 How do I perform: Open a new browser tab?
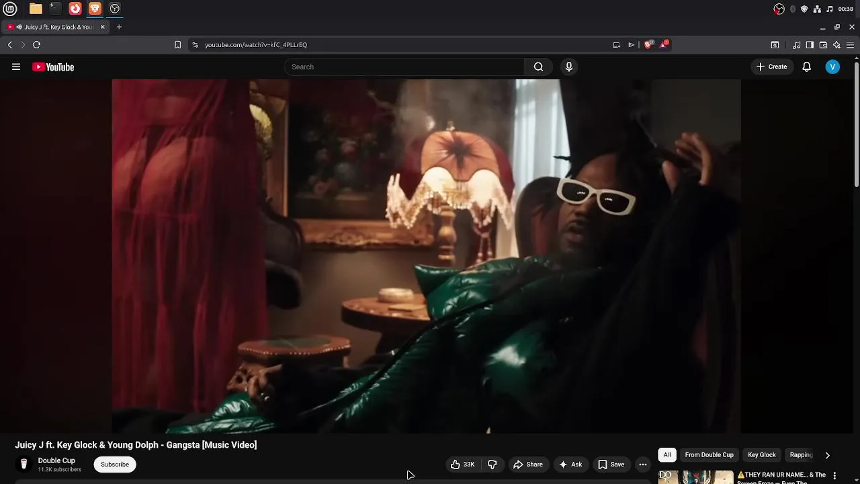(x=119, y=27)
